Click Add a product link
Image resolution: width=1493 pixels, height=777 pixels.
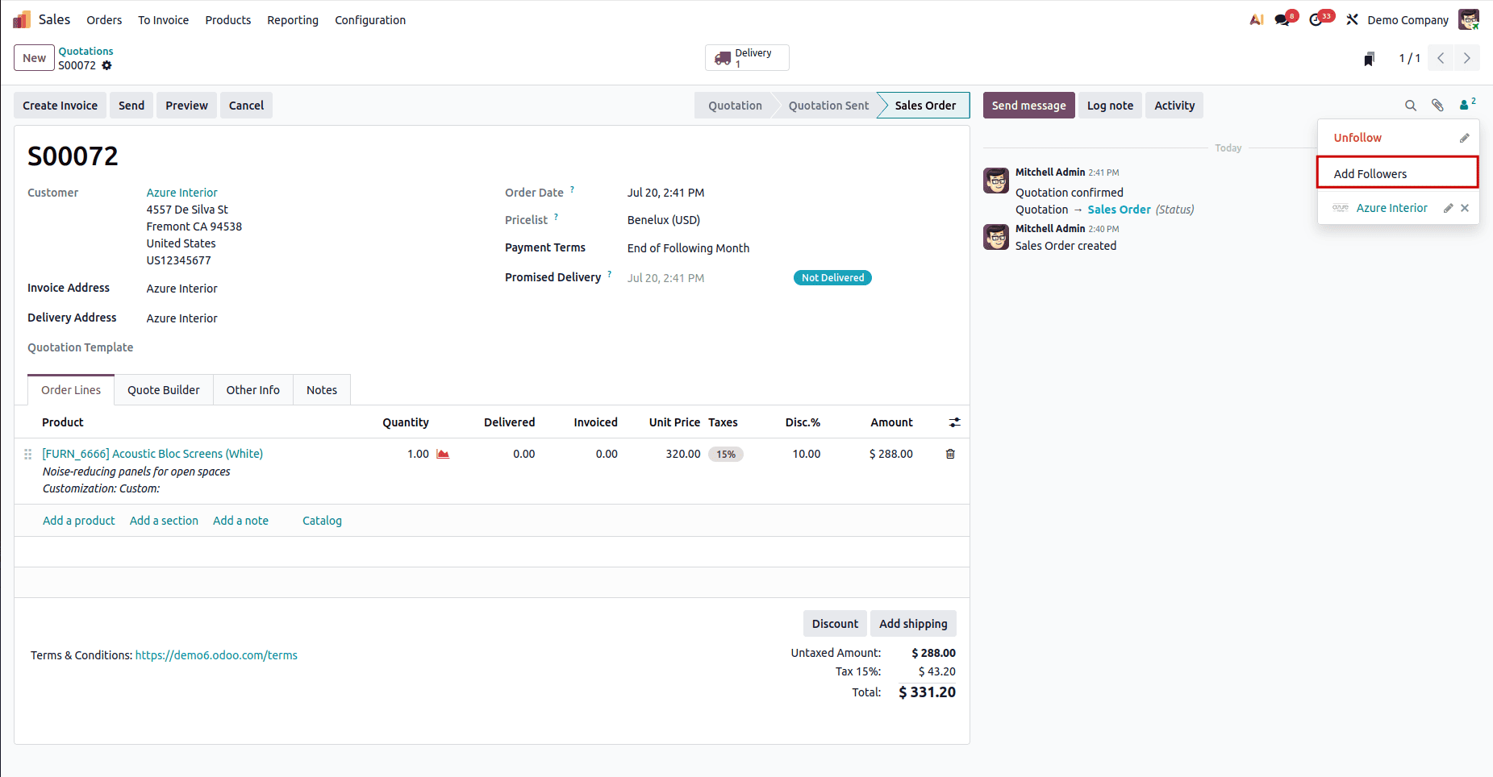coord(79,521)
